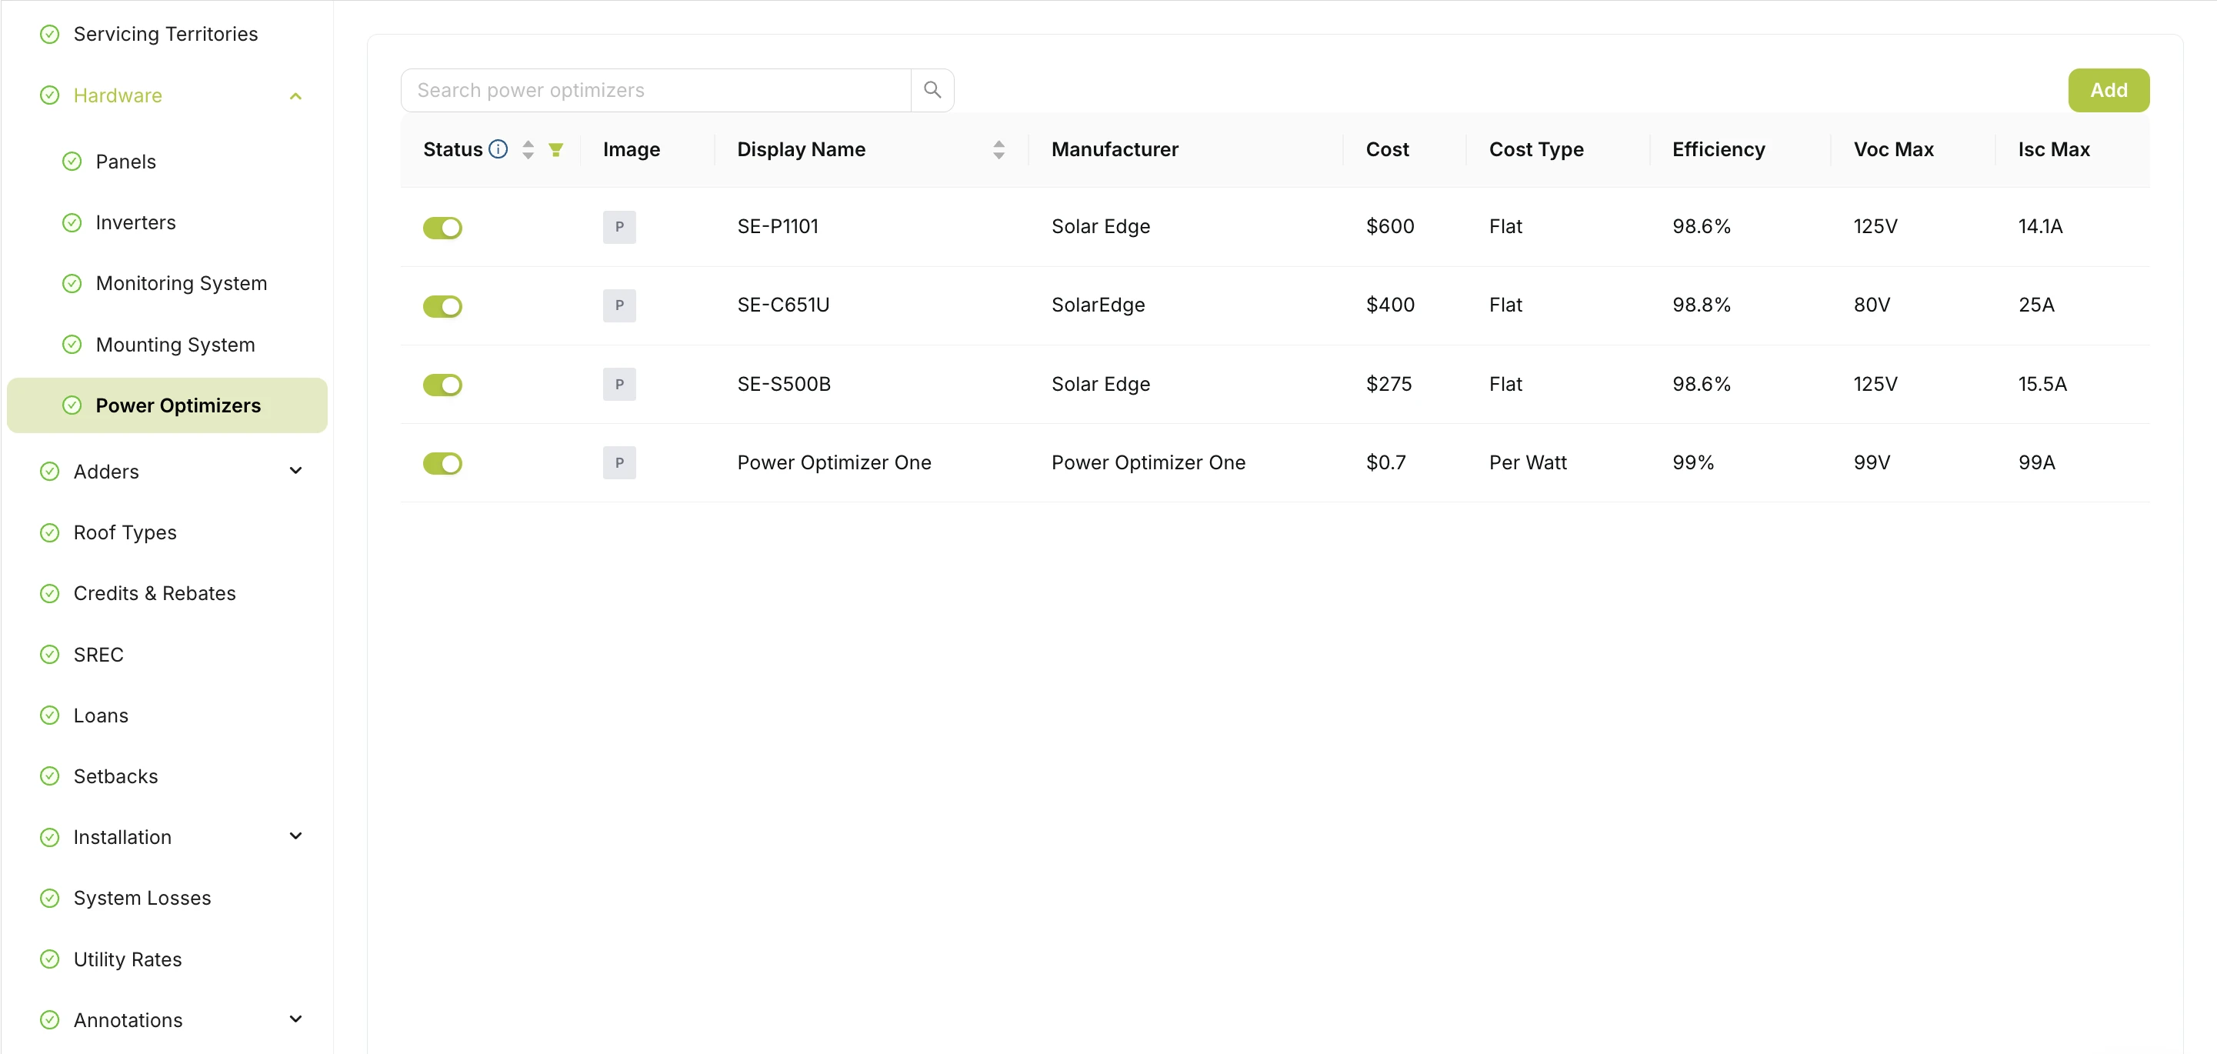
Task: Click the SE-P1101 image placeholder
Action: 618,227
